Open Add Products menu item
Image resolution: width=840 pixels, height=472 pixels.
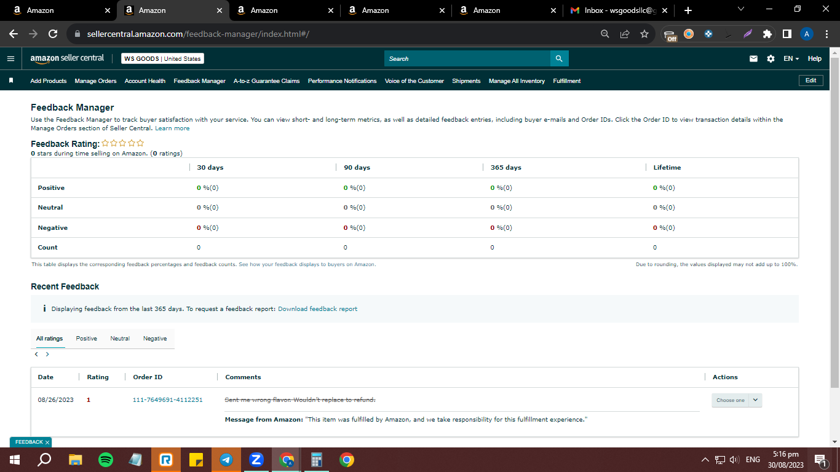click(x=49, y=81)
